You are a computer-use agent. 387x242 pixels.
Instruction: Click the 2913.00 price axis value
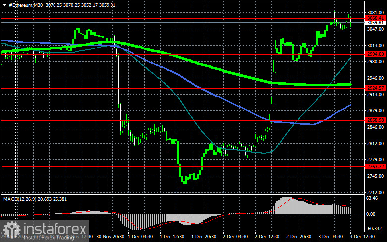(x=376, y=95)
